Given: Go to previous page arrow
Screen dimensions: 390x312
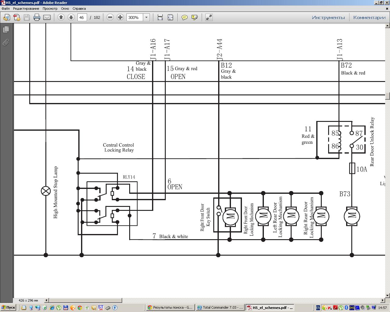Looking at the screenshot, I should coord(61,17).
